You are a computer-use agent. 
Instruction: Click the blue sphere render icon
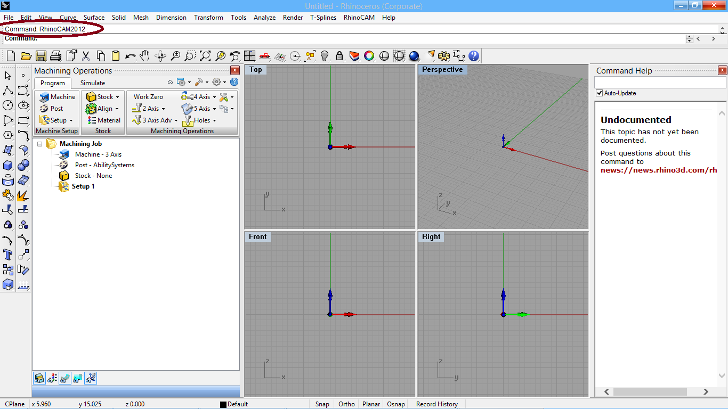click(x=414, y=56)
